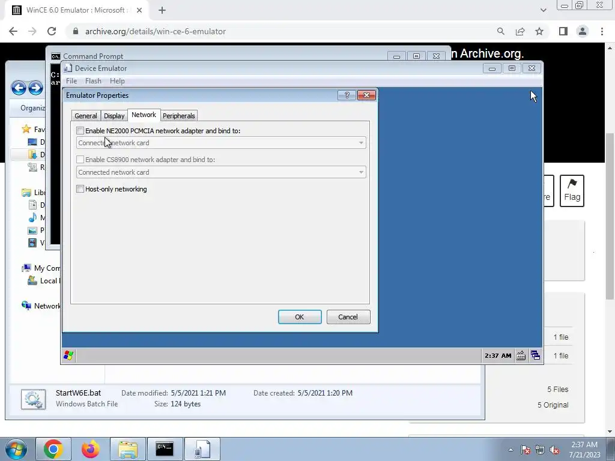Close the WinCE 6.0 Emulator tab
The width and height of the screenshot is (615, 461).
139,10
